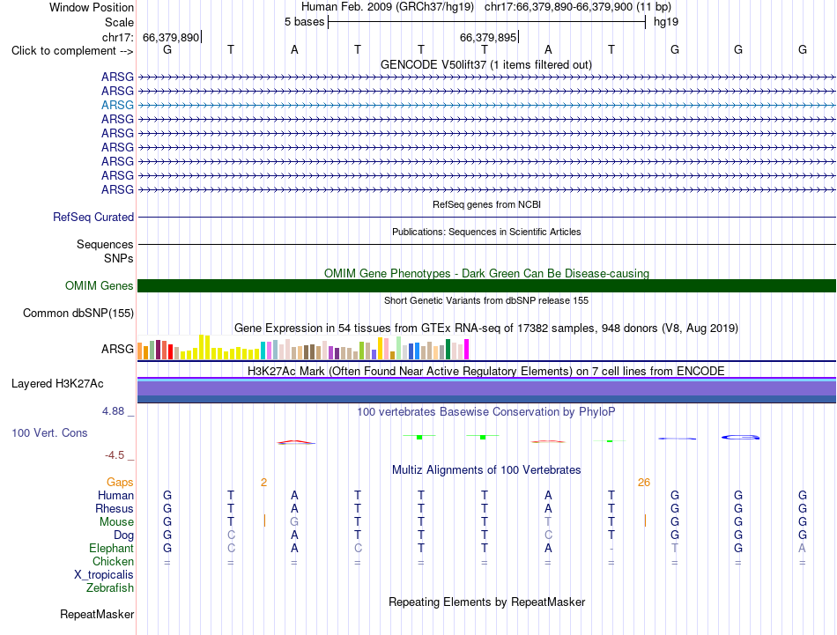The height and width of the screenshot is (635, 837).
Task: Click the gap count 2 in Gaps row
Action: (263, 483)
